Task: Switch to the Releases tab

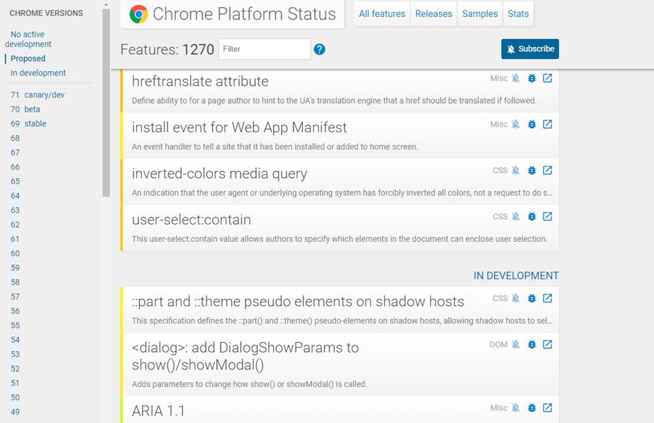Action: 434,14
